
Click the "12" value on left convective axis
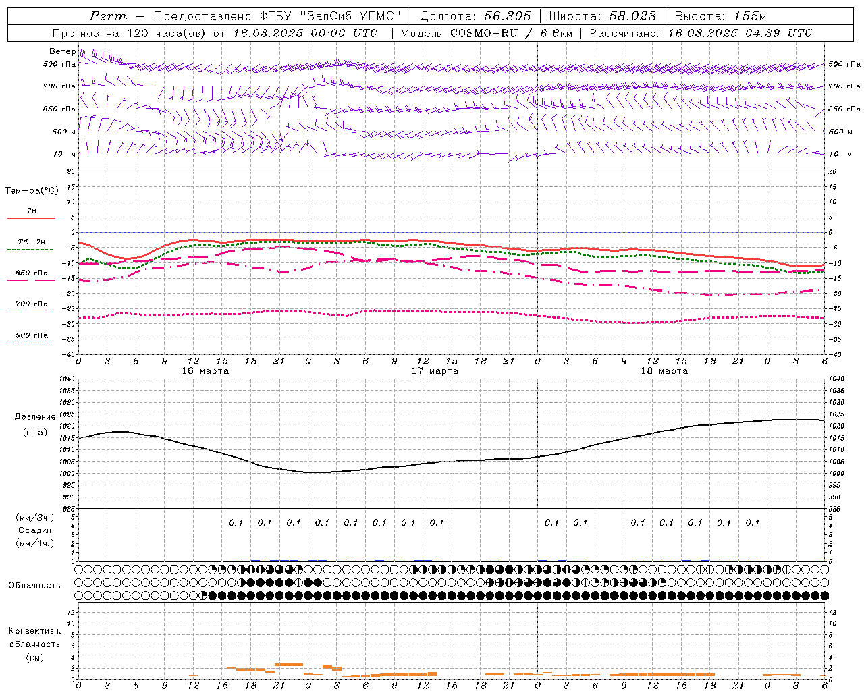click(x=71, y=612)
